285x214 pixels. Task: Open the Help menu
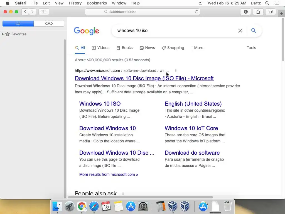coord(136,3)
